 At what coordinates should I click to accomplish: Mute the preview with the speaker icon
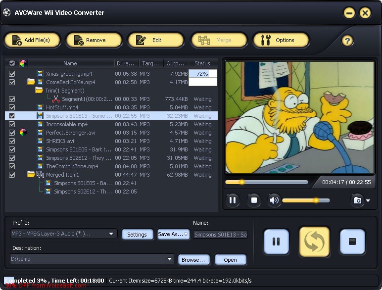click(274, 200)
